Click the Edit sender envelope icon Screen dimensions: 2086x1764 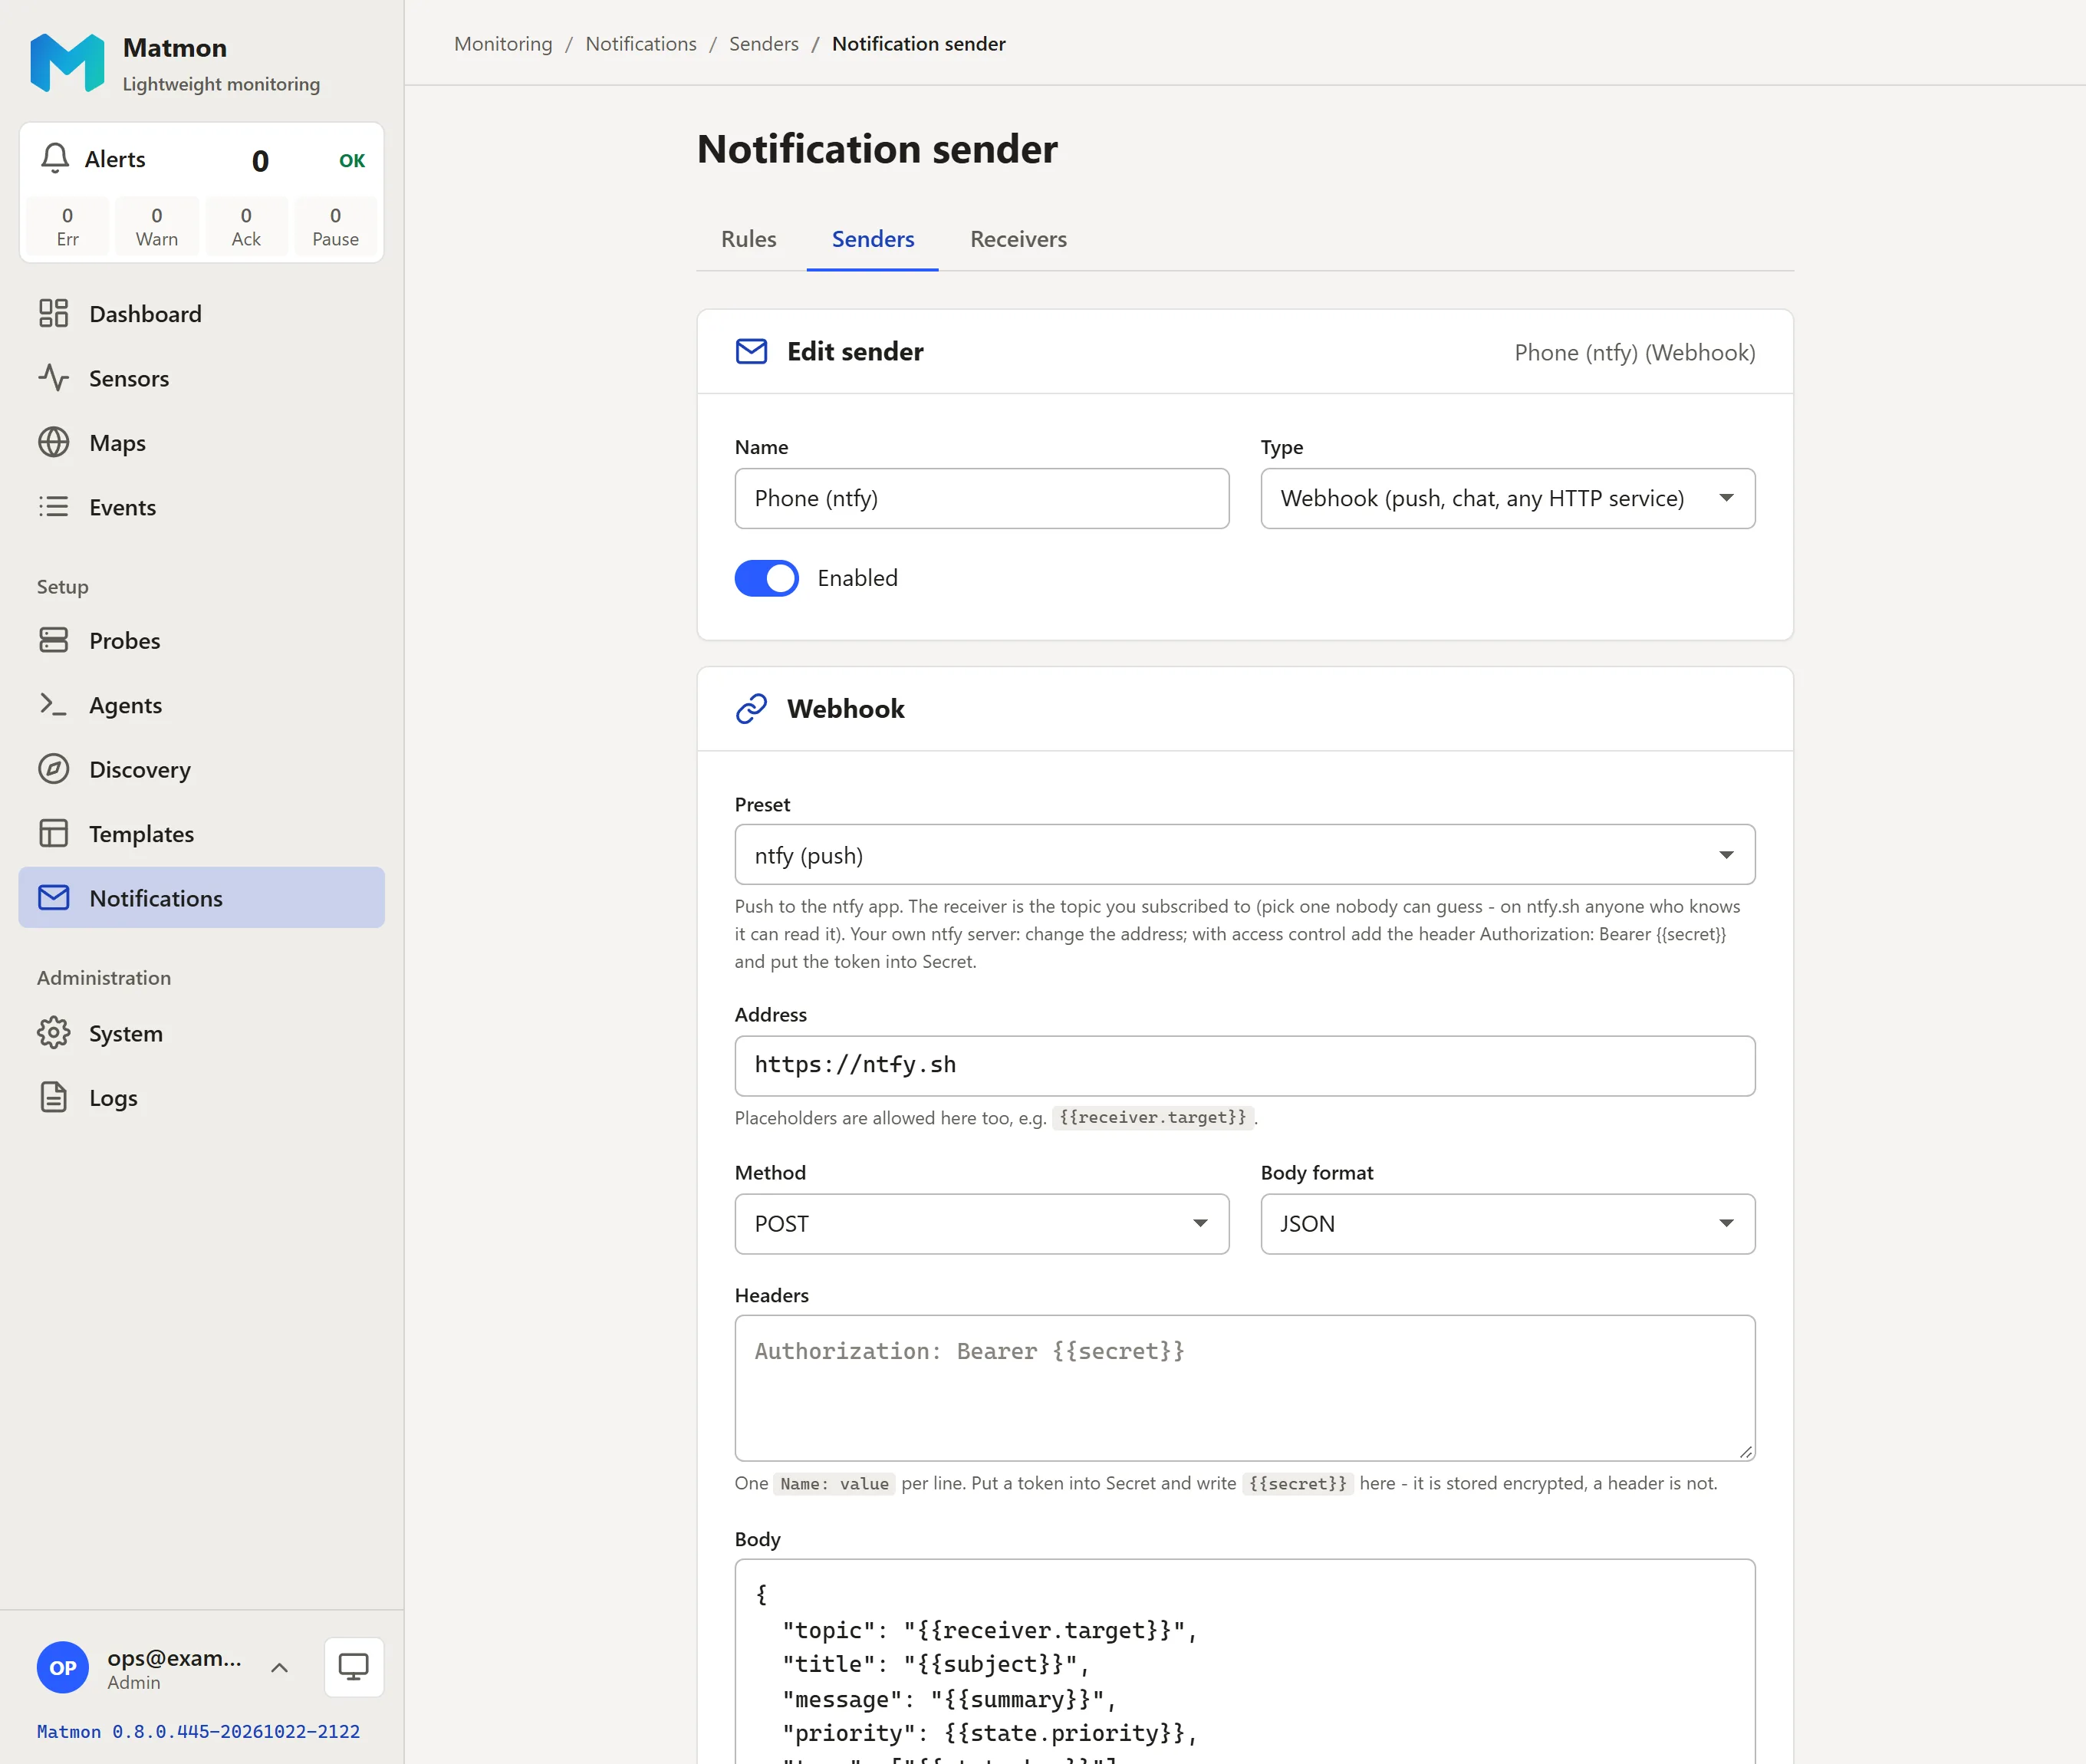pyautogui.click(x=751, y=351)
